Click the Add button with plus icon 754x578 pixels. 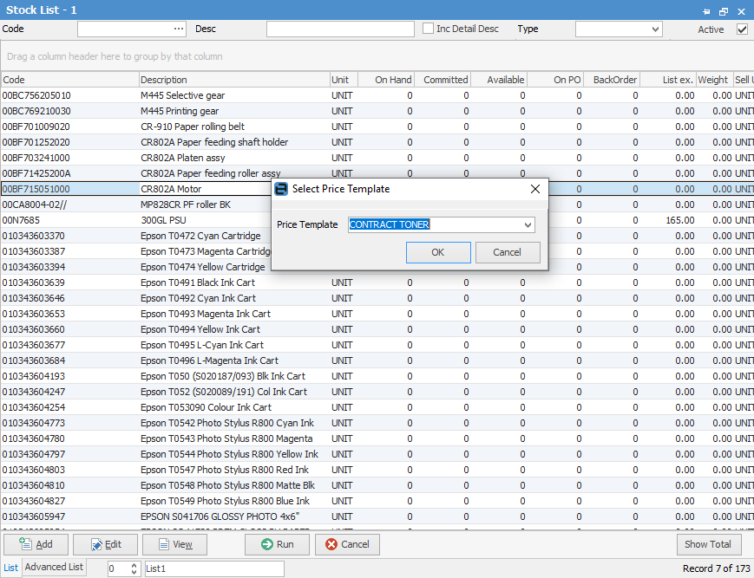click(36, 544)
